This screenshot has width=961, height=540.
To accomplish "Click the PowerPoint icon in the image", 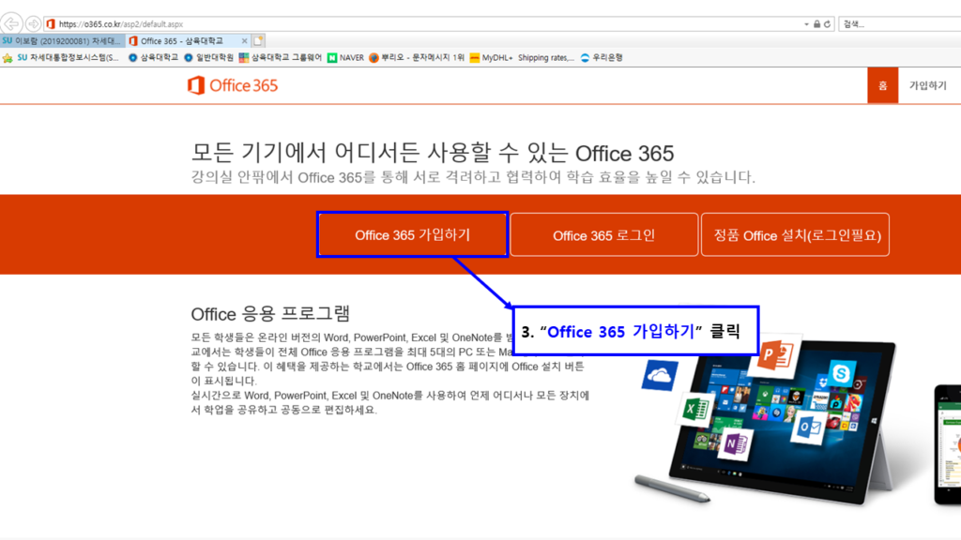I will click(776, 358).
